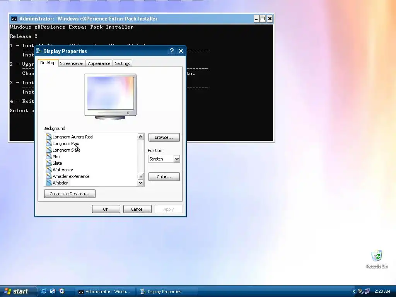Expand hidden system tray icons arrow
The image size is (396, 297).
pos(354,292)
